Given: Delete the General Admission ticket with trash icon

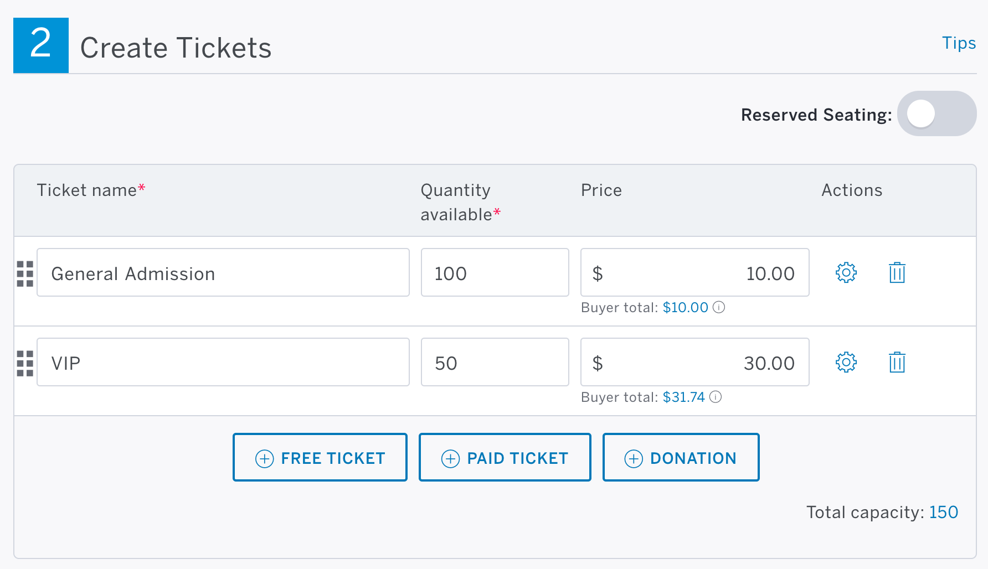Looking at the screenshot, I should (x=897, y=272).
